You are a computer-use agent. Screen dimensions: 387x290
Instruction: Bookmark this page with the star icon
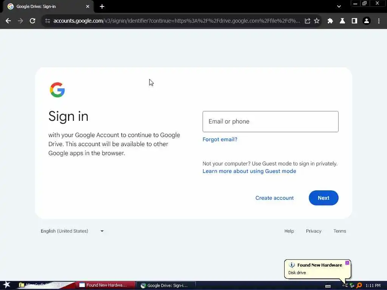[x=317, y=21]
